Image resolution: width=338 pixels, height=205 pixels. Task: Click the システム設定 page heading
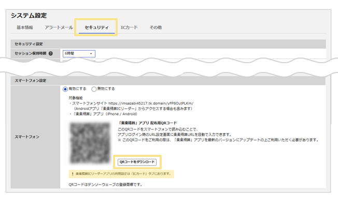[29, 16]
